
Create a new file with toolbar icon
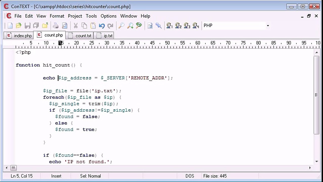[x=10, y=26]
